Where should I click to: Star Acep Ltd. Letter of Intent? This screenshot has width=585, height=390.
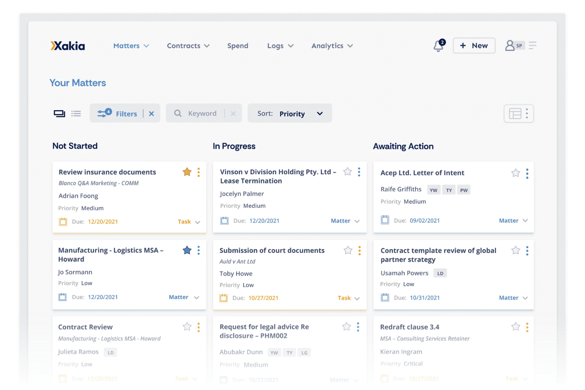tap(515, 173)
